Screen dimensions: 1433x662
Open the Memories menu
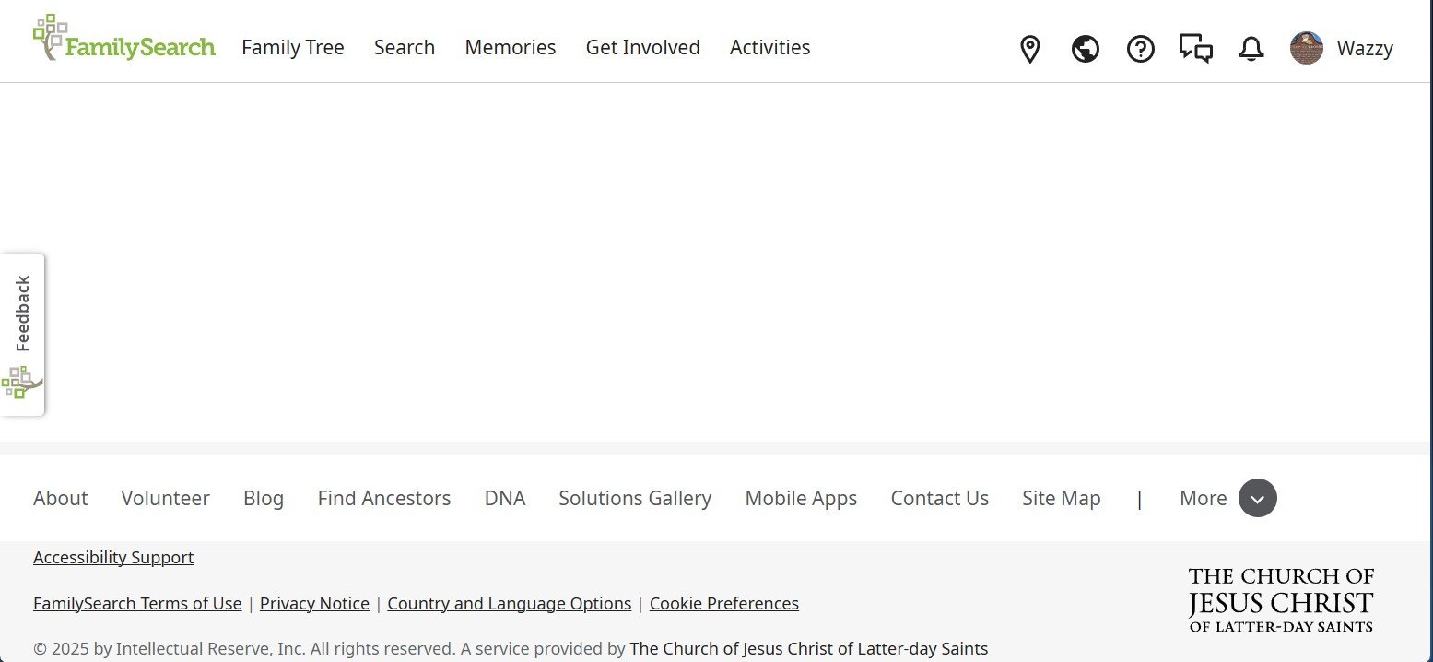point(510,47)
